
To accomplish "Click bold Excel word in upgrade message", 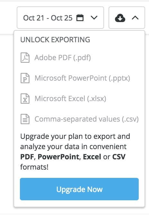I will (92, 157).
